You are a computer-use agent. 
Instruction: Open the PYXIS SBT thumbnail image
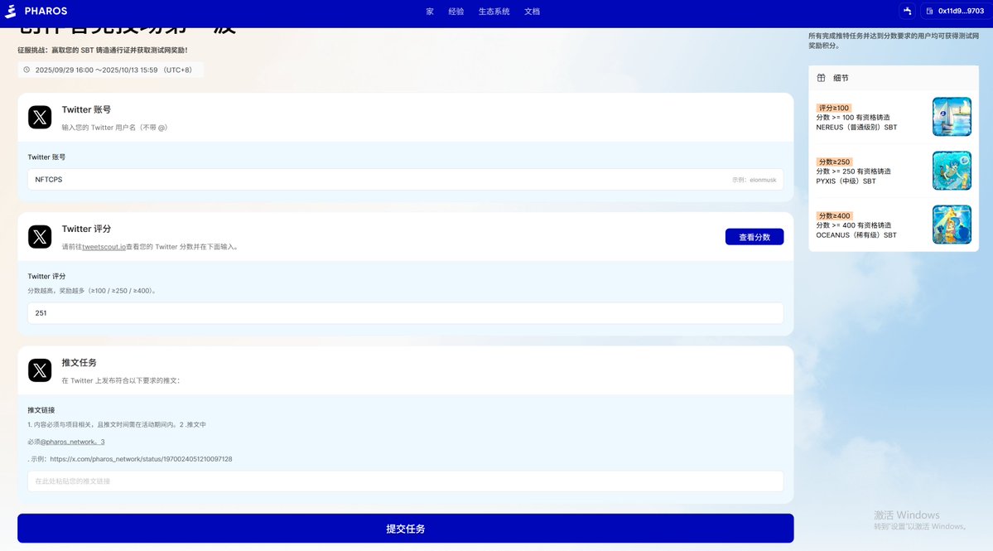[x=952, y=171]
